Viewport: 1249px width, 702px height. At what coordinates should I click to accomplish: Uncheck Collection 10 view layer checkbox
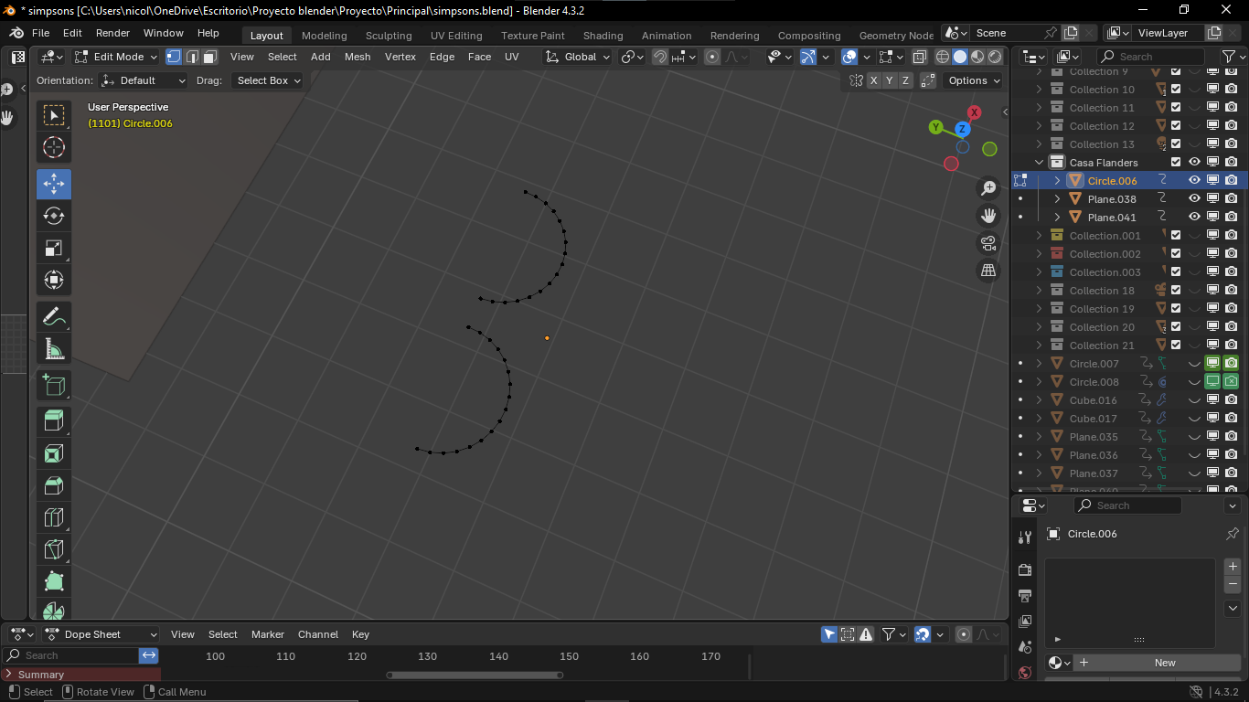point(1176,90)
